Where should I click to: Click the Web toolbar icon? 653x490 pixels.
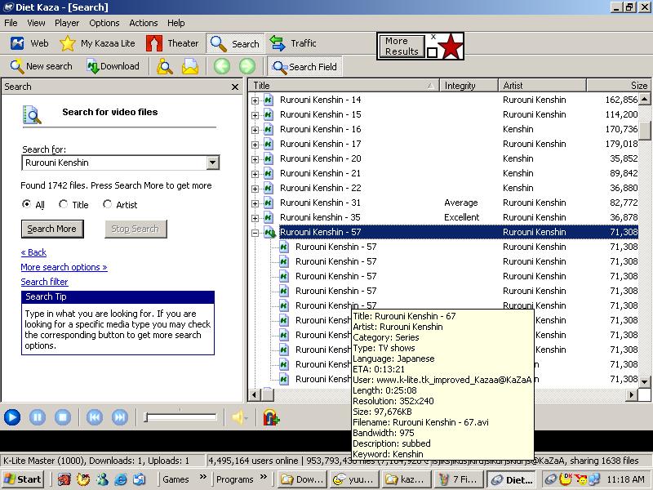[x=17, y=43]
